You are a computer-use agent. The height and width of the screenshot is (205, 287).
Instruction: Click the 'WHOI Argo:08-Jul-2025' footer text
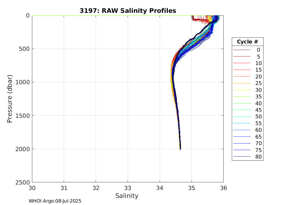(55, 201)
